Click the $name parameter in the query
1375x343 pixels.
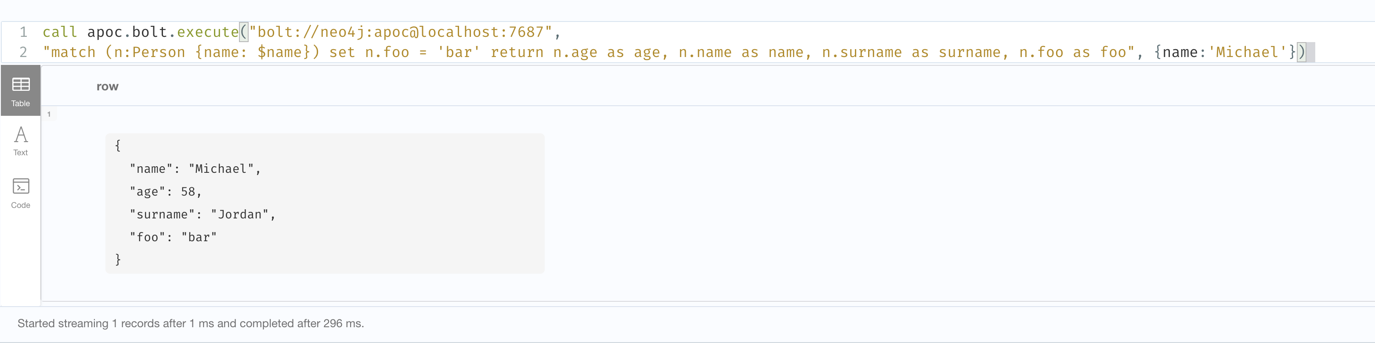tap(280, 52)
